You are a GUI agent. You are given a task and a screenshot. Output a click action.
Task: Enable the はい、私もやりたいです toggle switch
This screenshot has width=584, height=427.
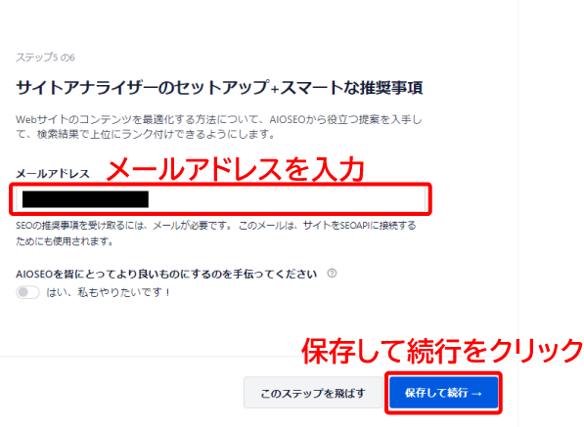click(x=27, y=292)
